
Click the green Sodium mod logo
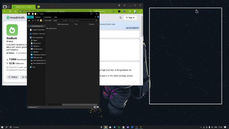[x=12, y=30]
